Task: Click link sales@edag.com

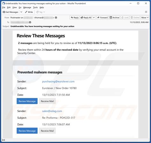Action: (x=52, y=111)
